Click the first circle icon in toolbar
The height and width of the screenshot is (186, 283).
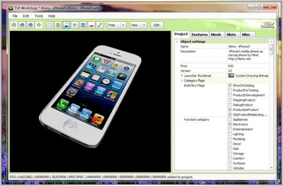click(14, 25)
